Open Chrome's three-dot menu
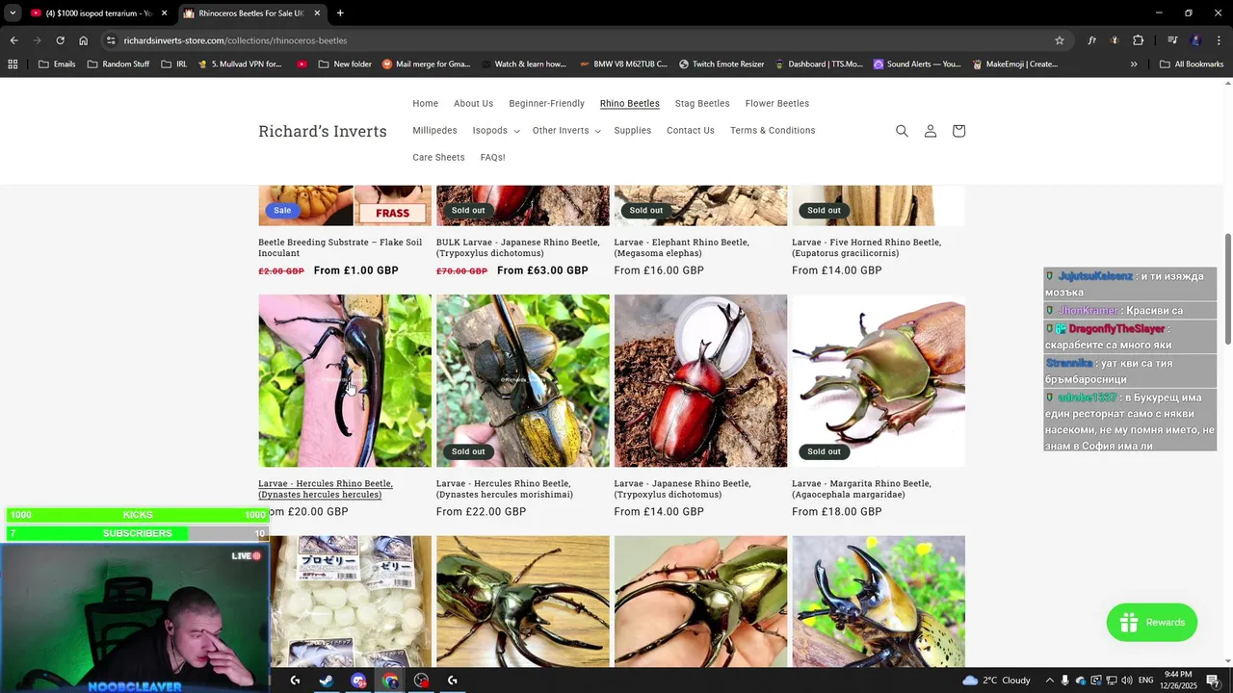The height and width of the screenshot is (693, 1233). [1219, 40]
